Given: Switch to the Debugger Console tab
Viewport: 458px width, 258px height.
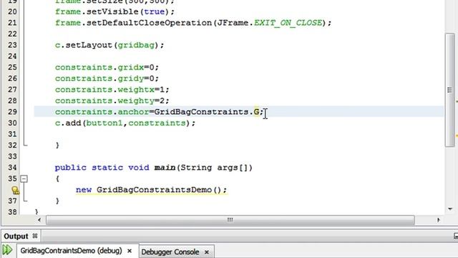Looking at the screenshot, I should (170, 252).
